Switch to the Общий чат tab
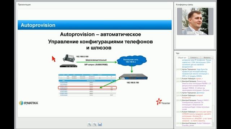Image resolution: width=231 pixels, height=129 pixels. (182, 58)
